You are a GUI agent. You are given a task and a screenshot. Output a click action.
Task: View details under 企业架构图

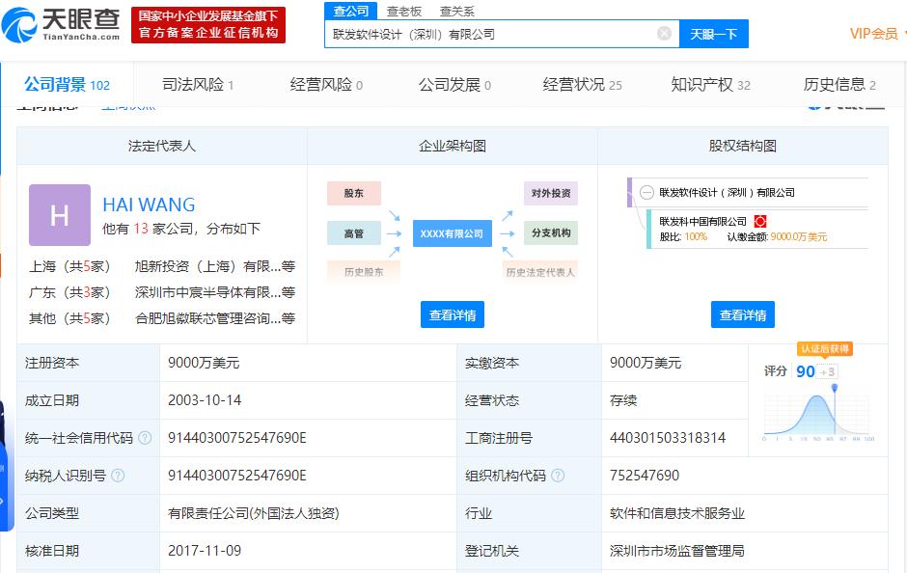pyautogui.click(x=453, y=314)
